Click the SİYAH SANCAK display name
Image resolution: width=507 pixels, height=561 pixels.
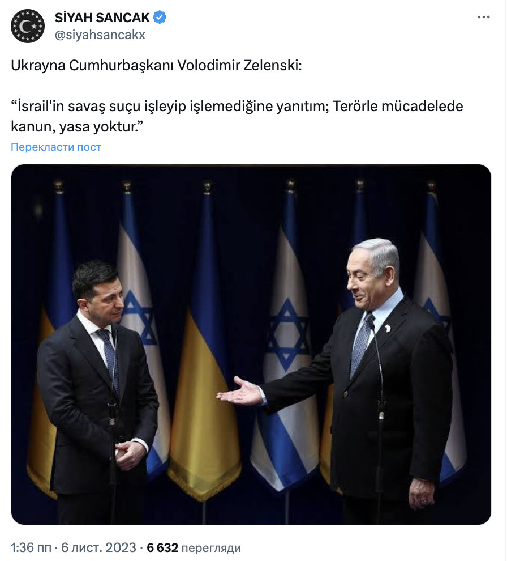[x=102, y=18]
